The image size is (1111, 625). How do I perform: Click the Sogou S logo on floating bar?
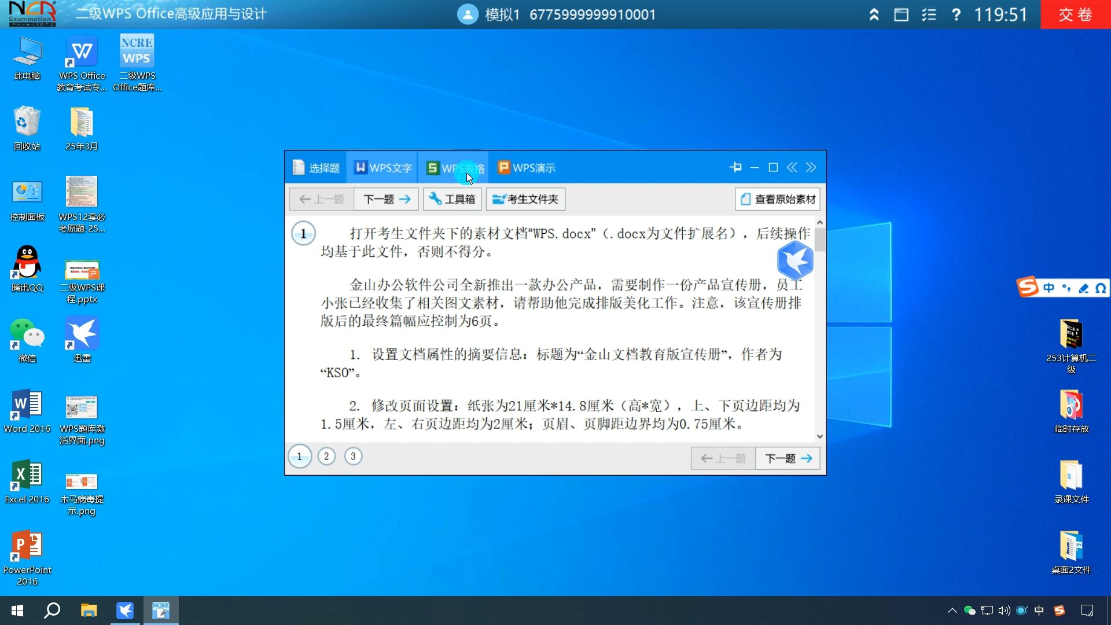pyautogui.click(x=1028, y=287)
